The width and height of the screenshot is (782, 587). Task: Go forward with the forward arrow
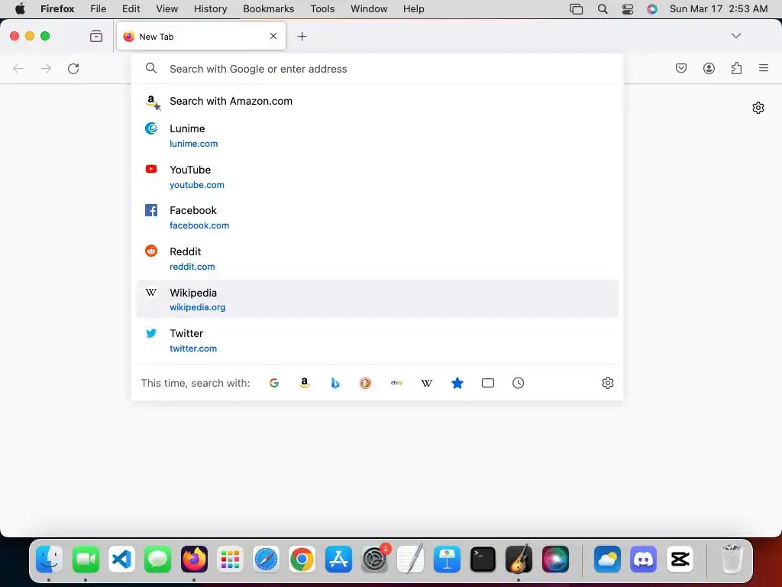46,68
